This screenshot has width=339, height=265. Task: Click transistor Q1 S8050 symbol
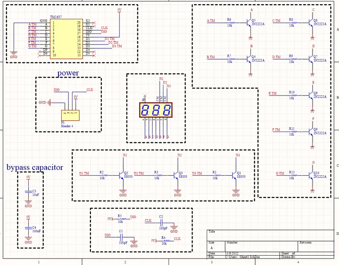(234, 175)
